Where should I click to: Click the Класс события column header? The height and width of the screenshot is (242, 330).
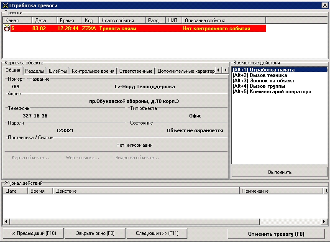[x=122, y=20]
